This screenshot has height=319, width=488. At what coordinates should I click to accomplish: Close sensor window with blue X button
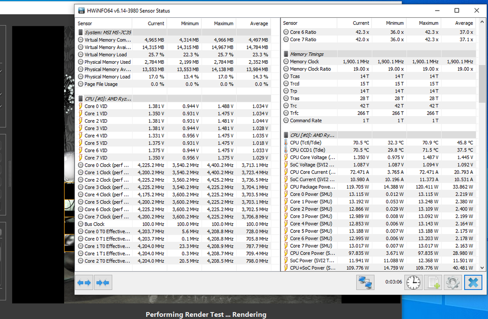pyautogui.click(x=473, y=283)
